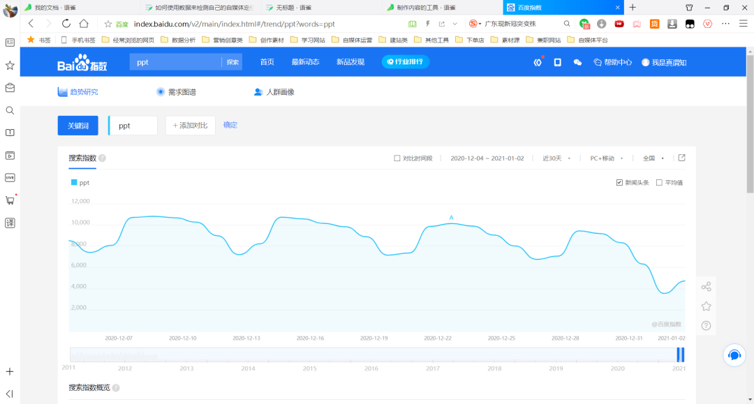Switch to 人群画像 tab

[274, 91]
